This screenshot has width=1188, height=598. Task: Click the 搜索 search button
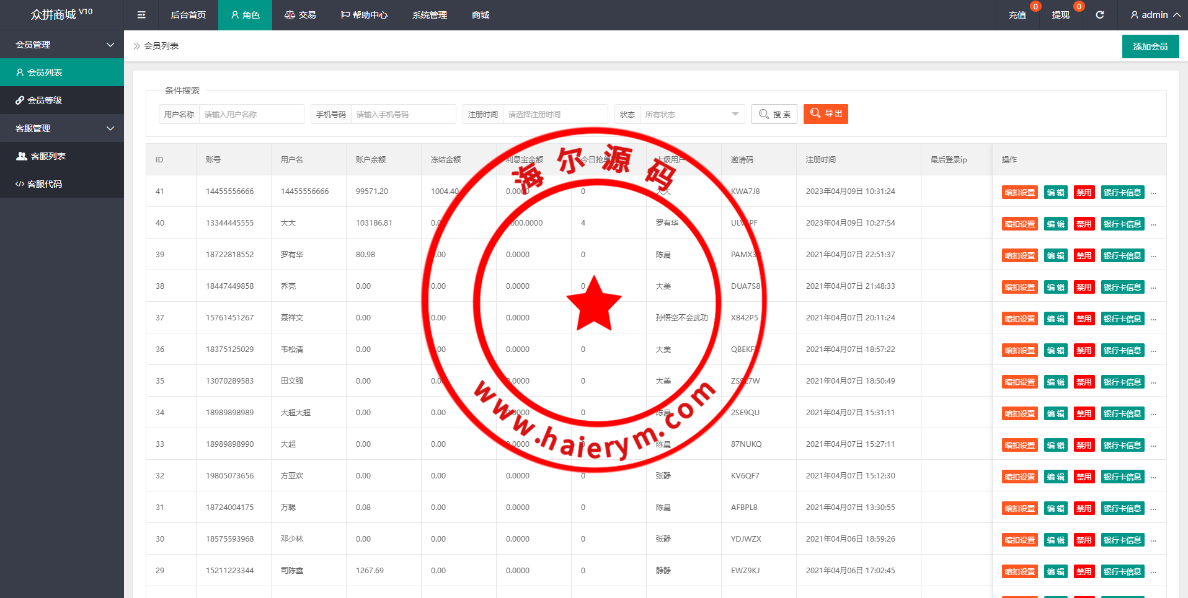pos(774,114)
